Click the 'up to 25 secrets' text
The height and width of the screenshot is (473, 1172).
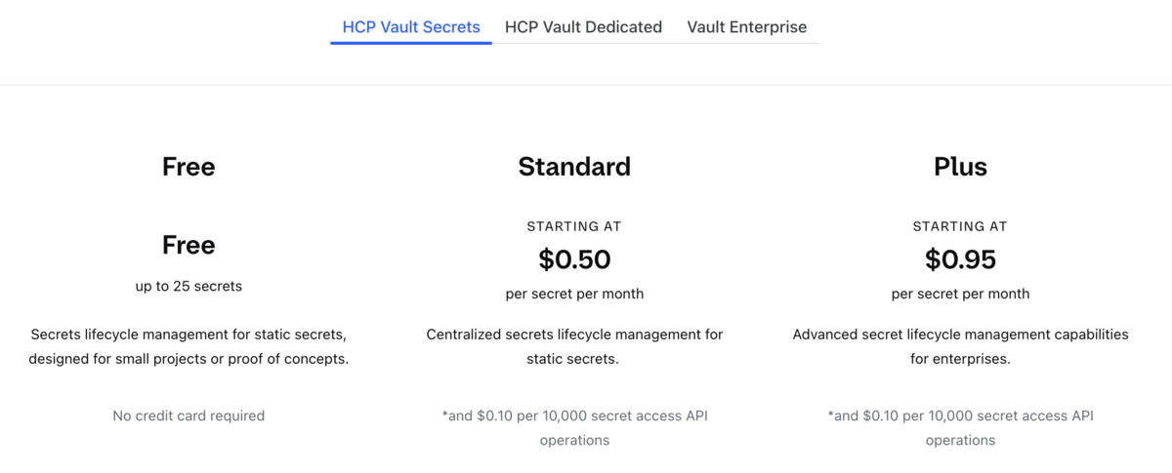click(x=188, y=286)
